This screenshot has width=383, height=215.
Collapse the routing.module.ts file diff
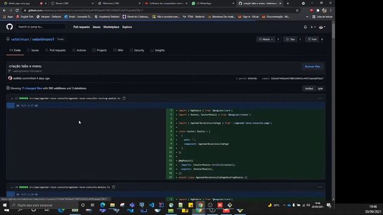coord(12,99)
